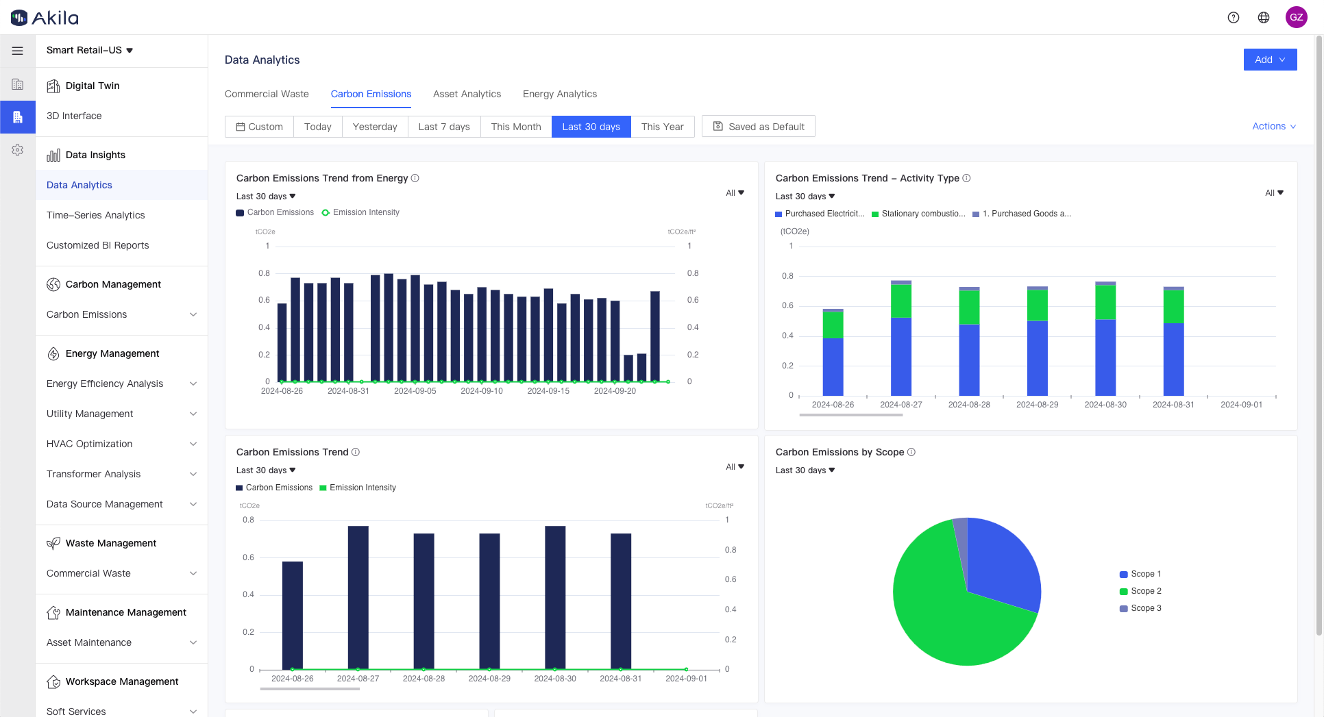
Task: Open Time-Series Analytics in sidebar
Action: pos(95,215)
